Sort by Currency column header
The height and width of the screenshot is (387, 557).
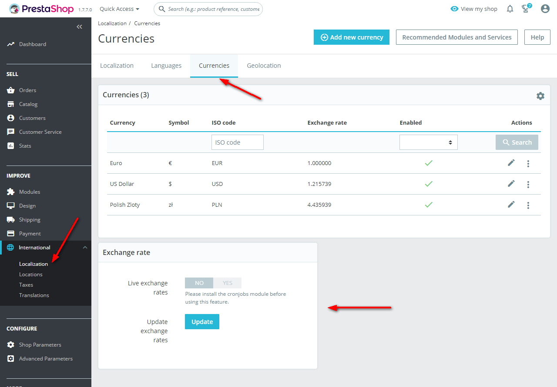tap(122, 122)
